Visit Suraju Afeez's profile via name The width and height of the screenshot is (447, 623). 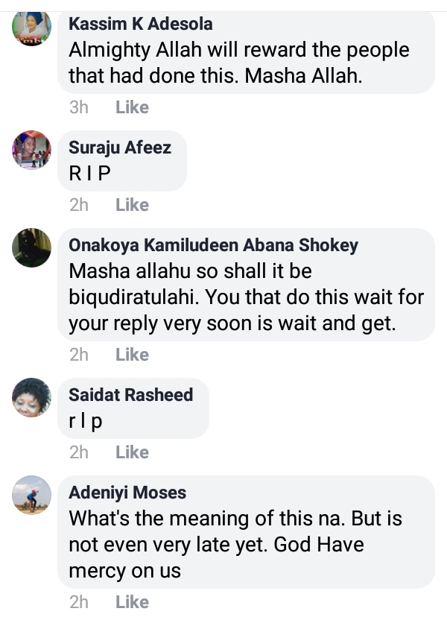coord(119,148)
